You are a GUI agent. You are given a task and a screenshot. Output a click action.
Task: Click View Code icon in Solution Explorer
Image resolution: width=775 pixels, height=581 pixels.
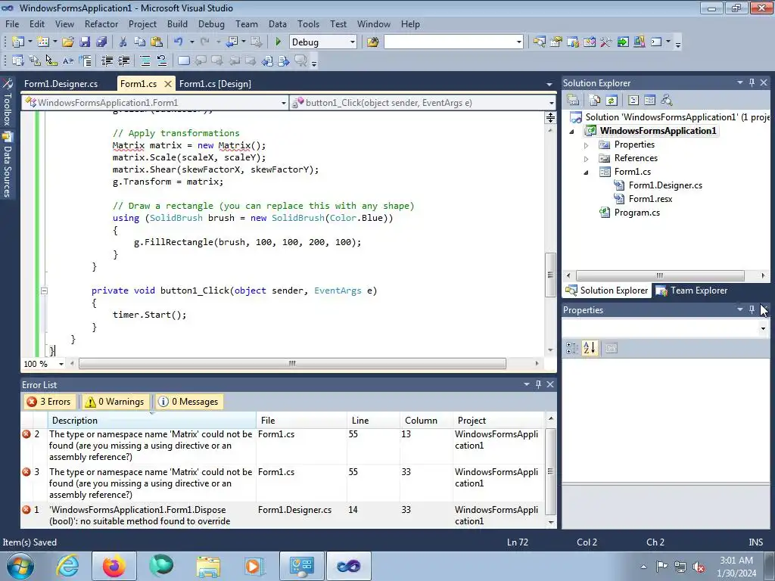(x=633, y=101)
